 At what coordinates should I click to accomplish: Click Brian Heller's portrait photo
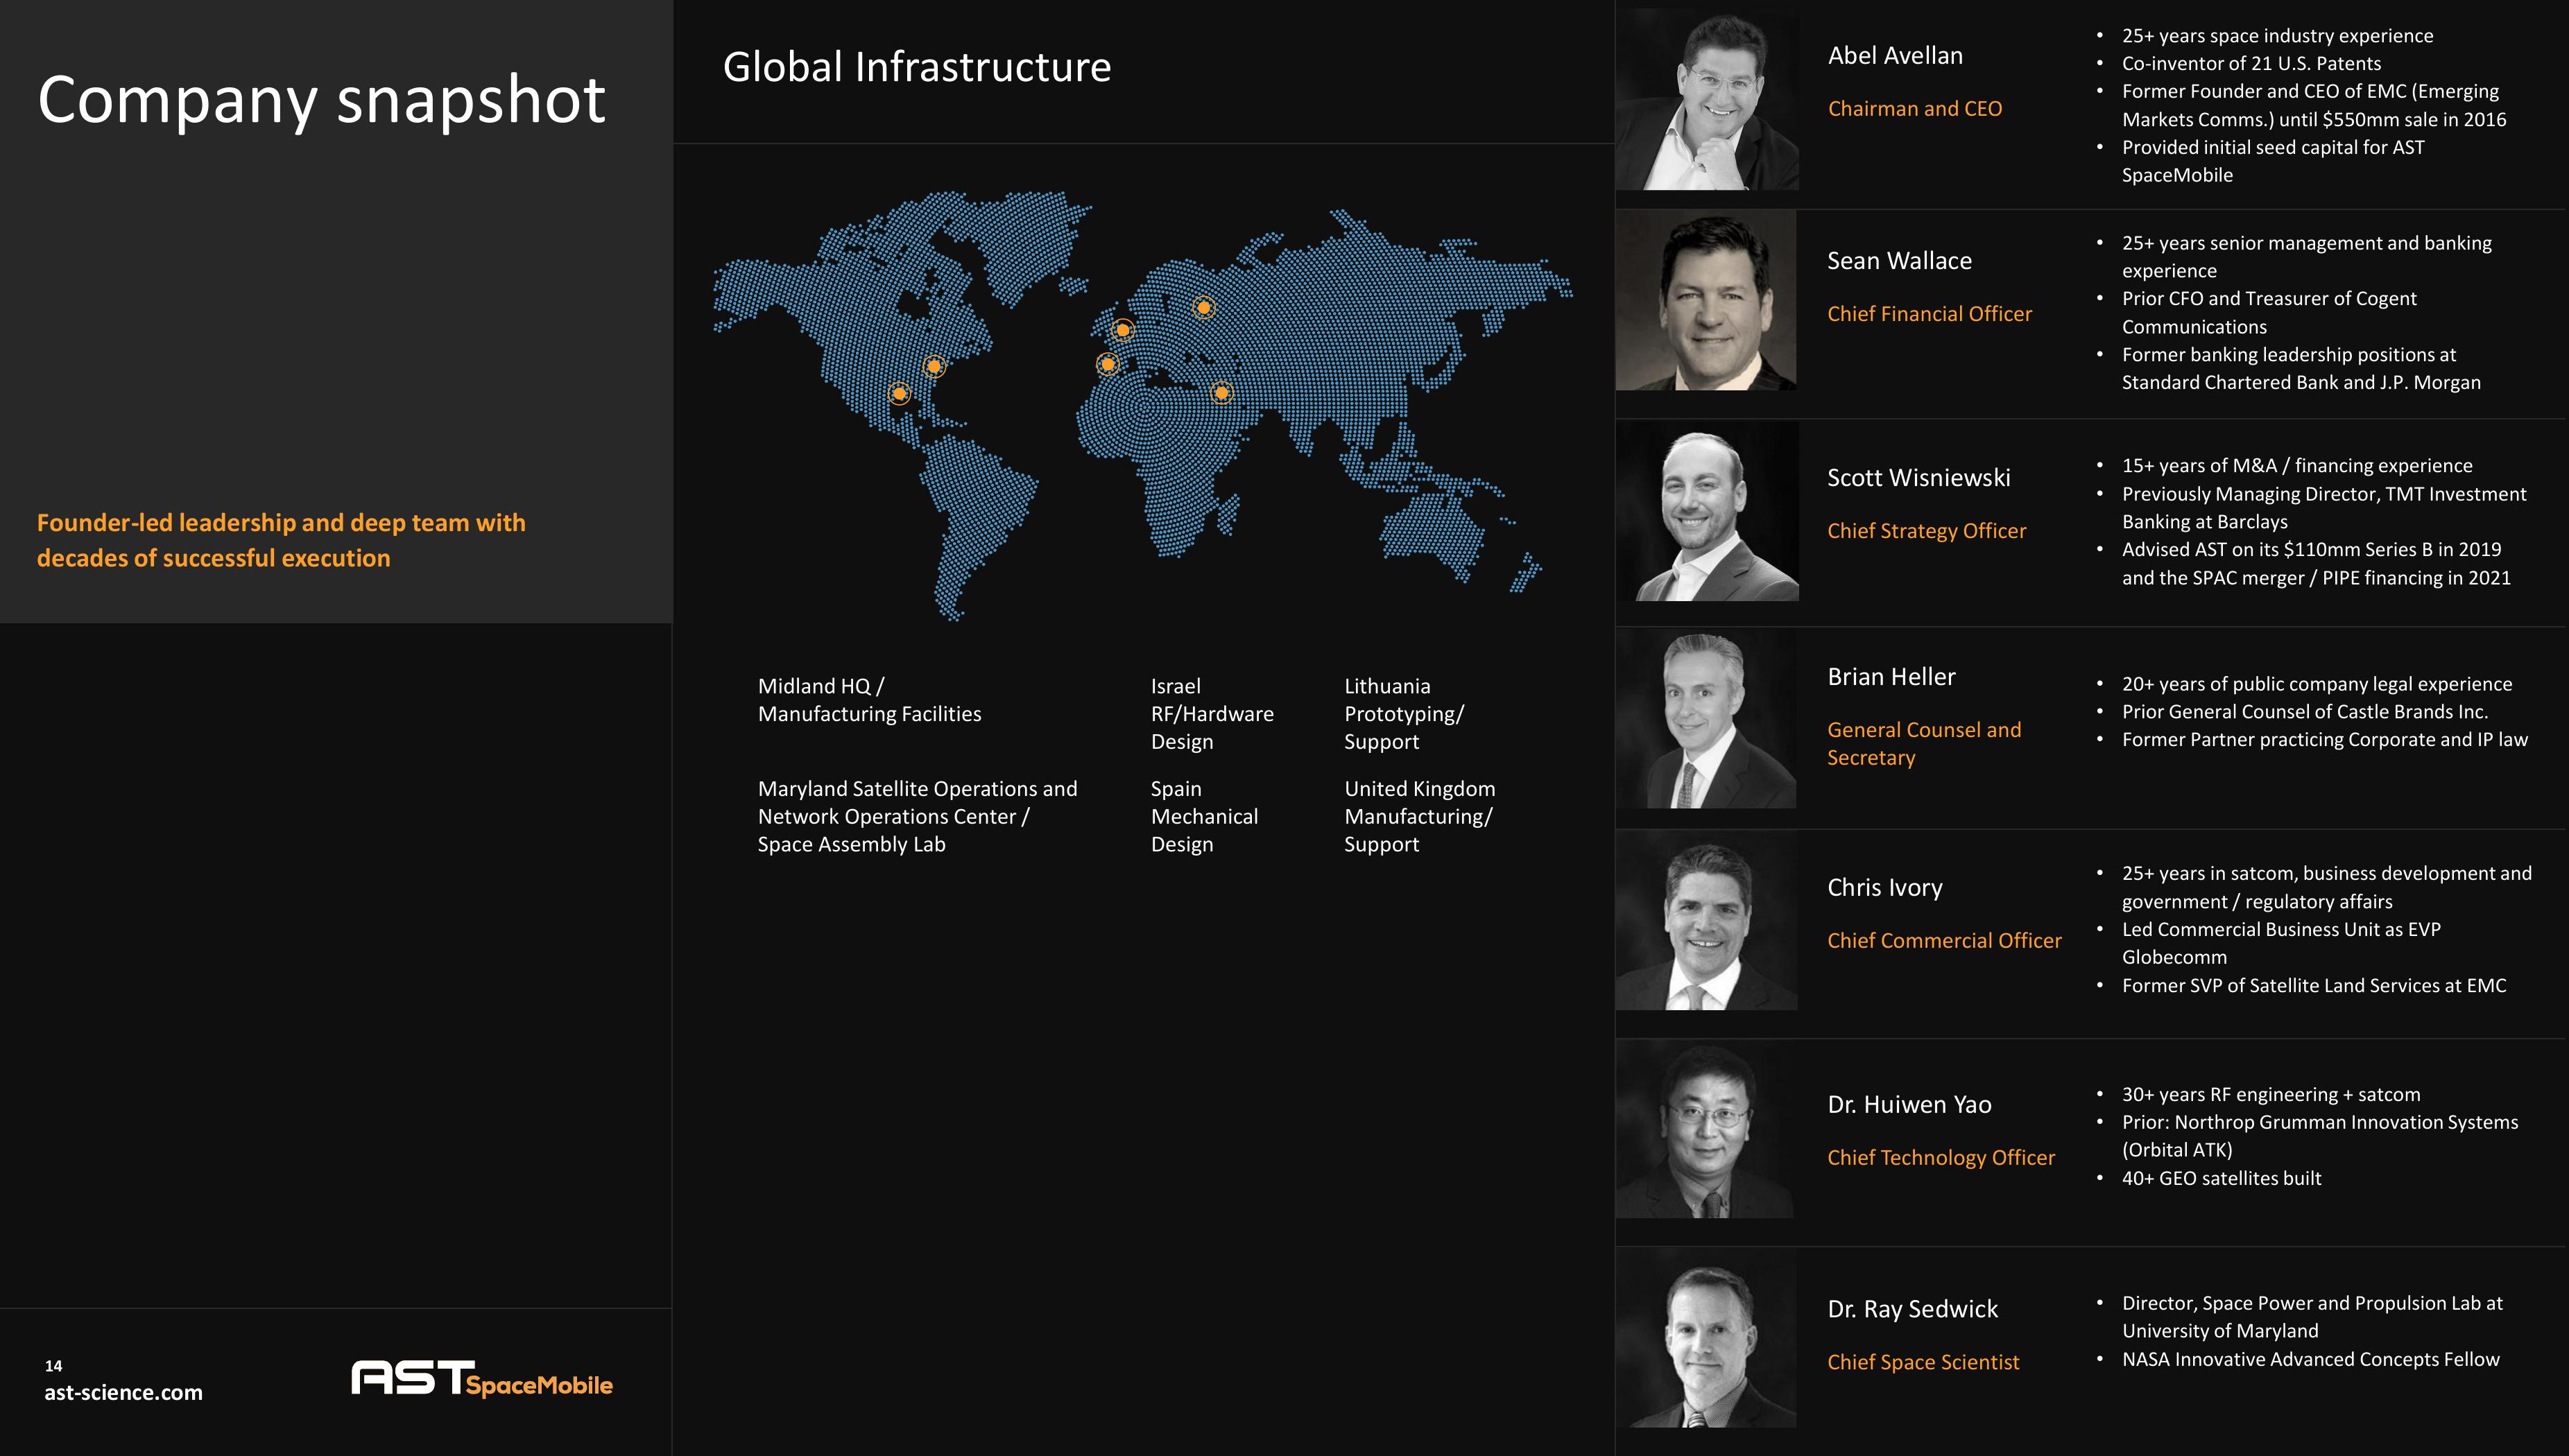(x=1707, y=718)
